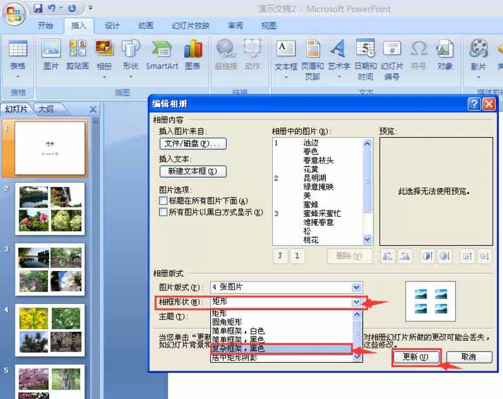Screen dimensions: 503x399
Task: Choose 简单框架,黑色 frame shape
Action: [282, 340]
